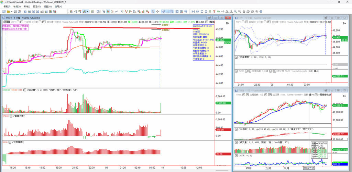Click the save workspace floppy icon
The width and height of the screenshot is (352, 172).
click(15, 11)
